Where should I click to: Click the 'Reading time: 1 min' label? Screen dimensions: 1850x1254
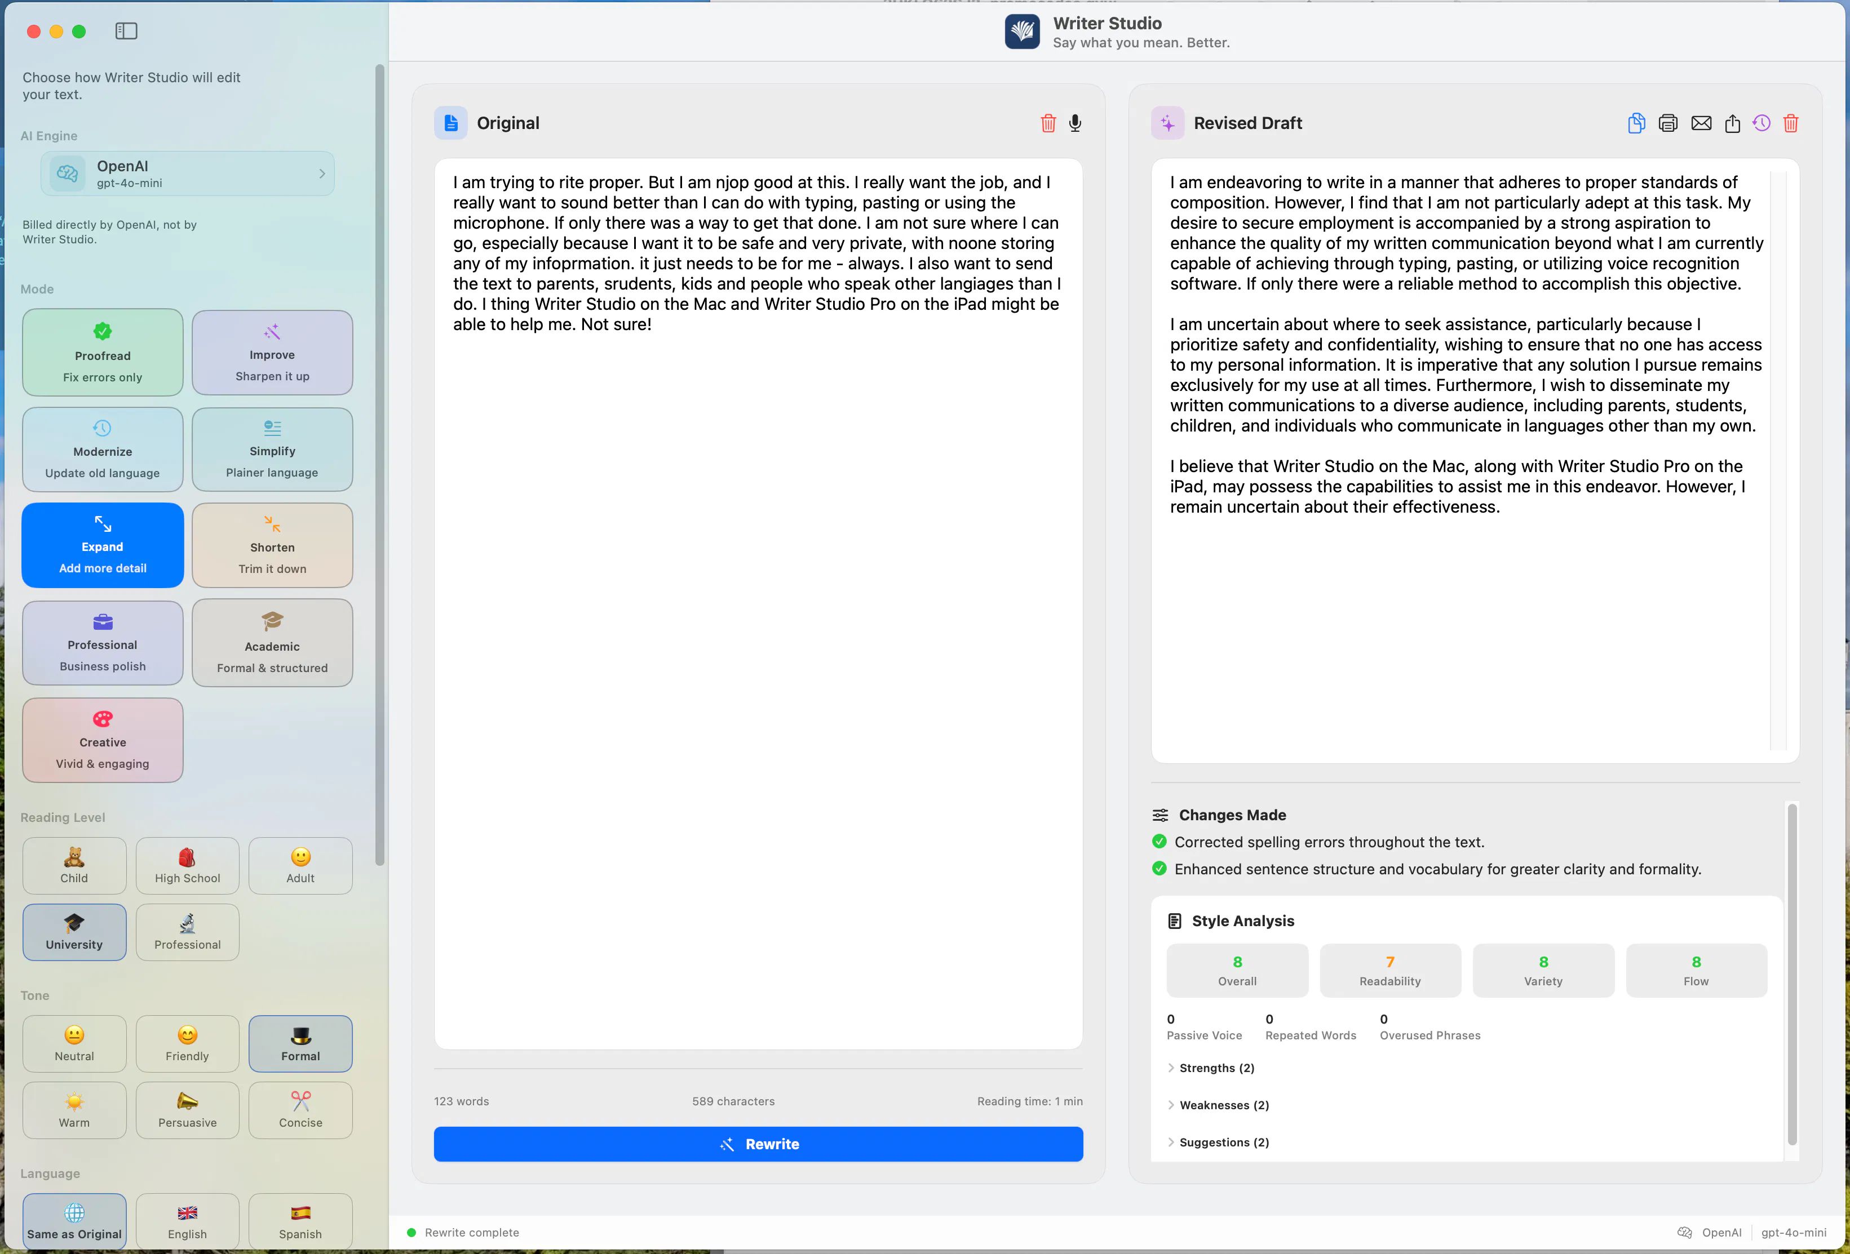[1030, 1101]
